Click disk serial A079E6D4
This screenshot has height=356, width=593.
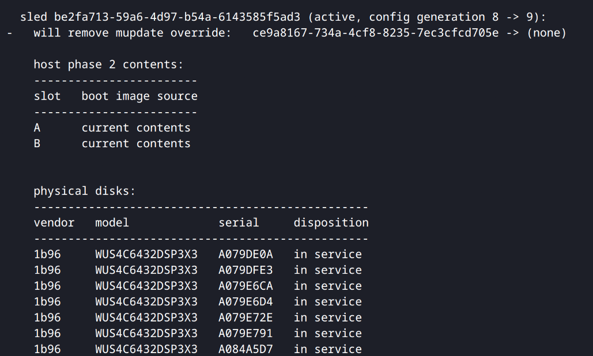click(245, 302)
